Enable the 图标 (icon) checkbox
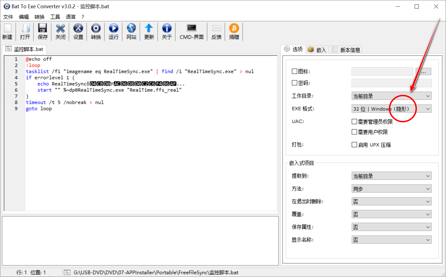 point(294,71)
